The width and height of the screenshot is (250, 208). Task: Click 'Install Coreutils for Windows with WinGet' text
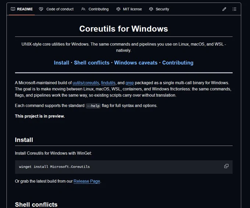pos(53,153)
